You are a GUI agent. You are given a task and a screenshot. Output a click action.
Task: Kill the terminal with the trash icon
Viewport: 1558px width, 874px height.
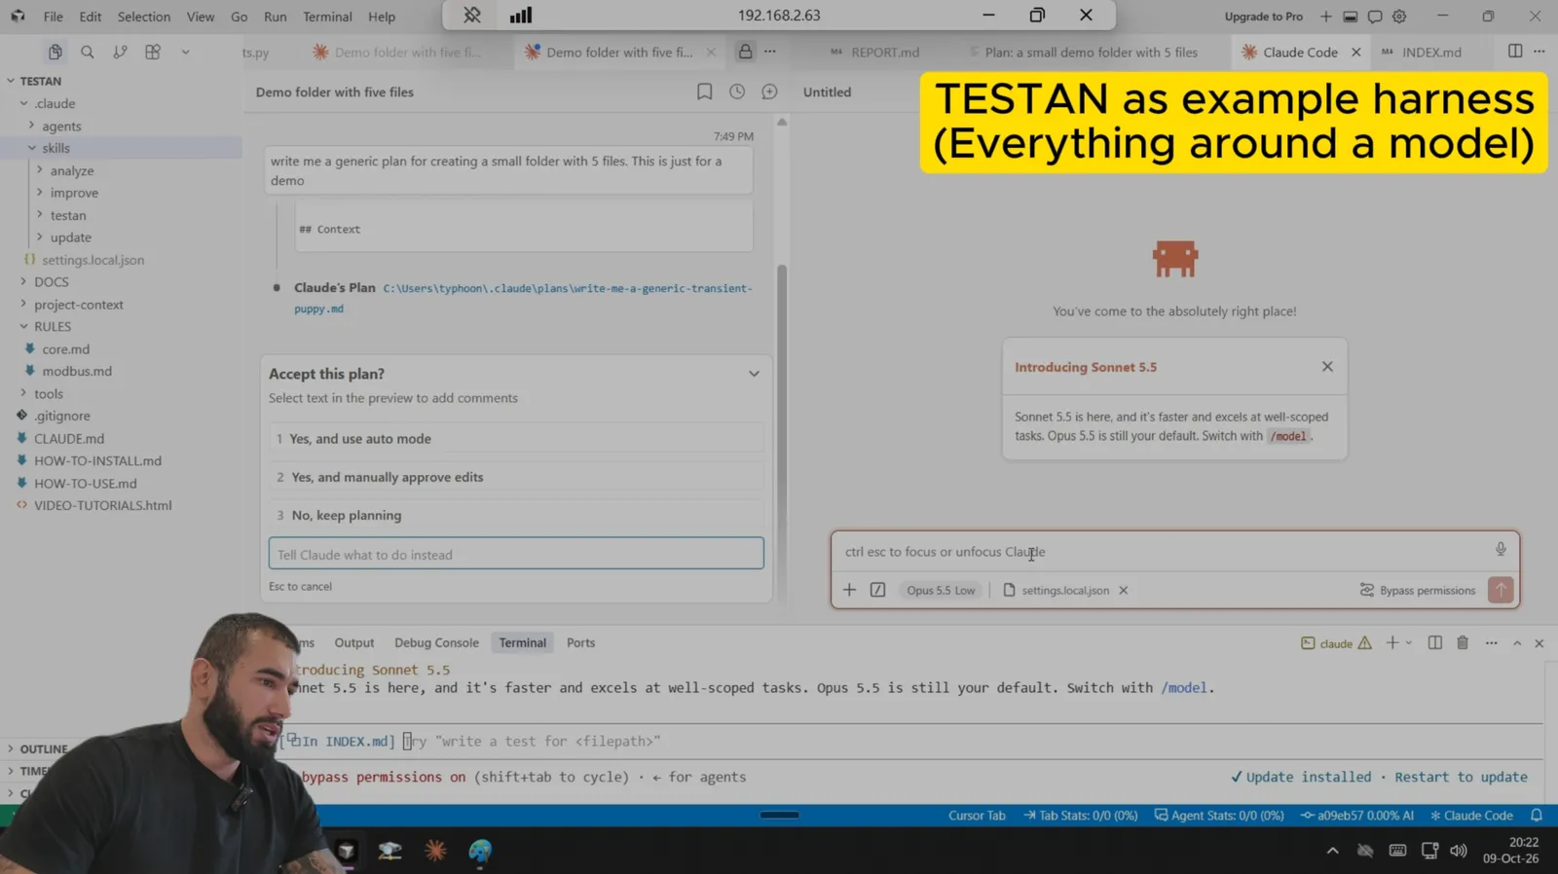coord(1463,642)
